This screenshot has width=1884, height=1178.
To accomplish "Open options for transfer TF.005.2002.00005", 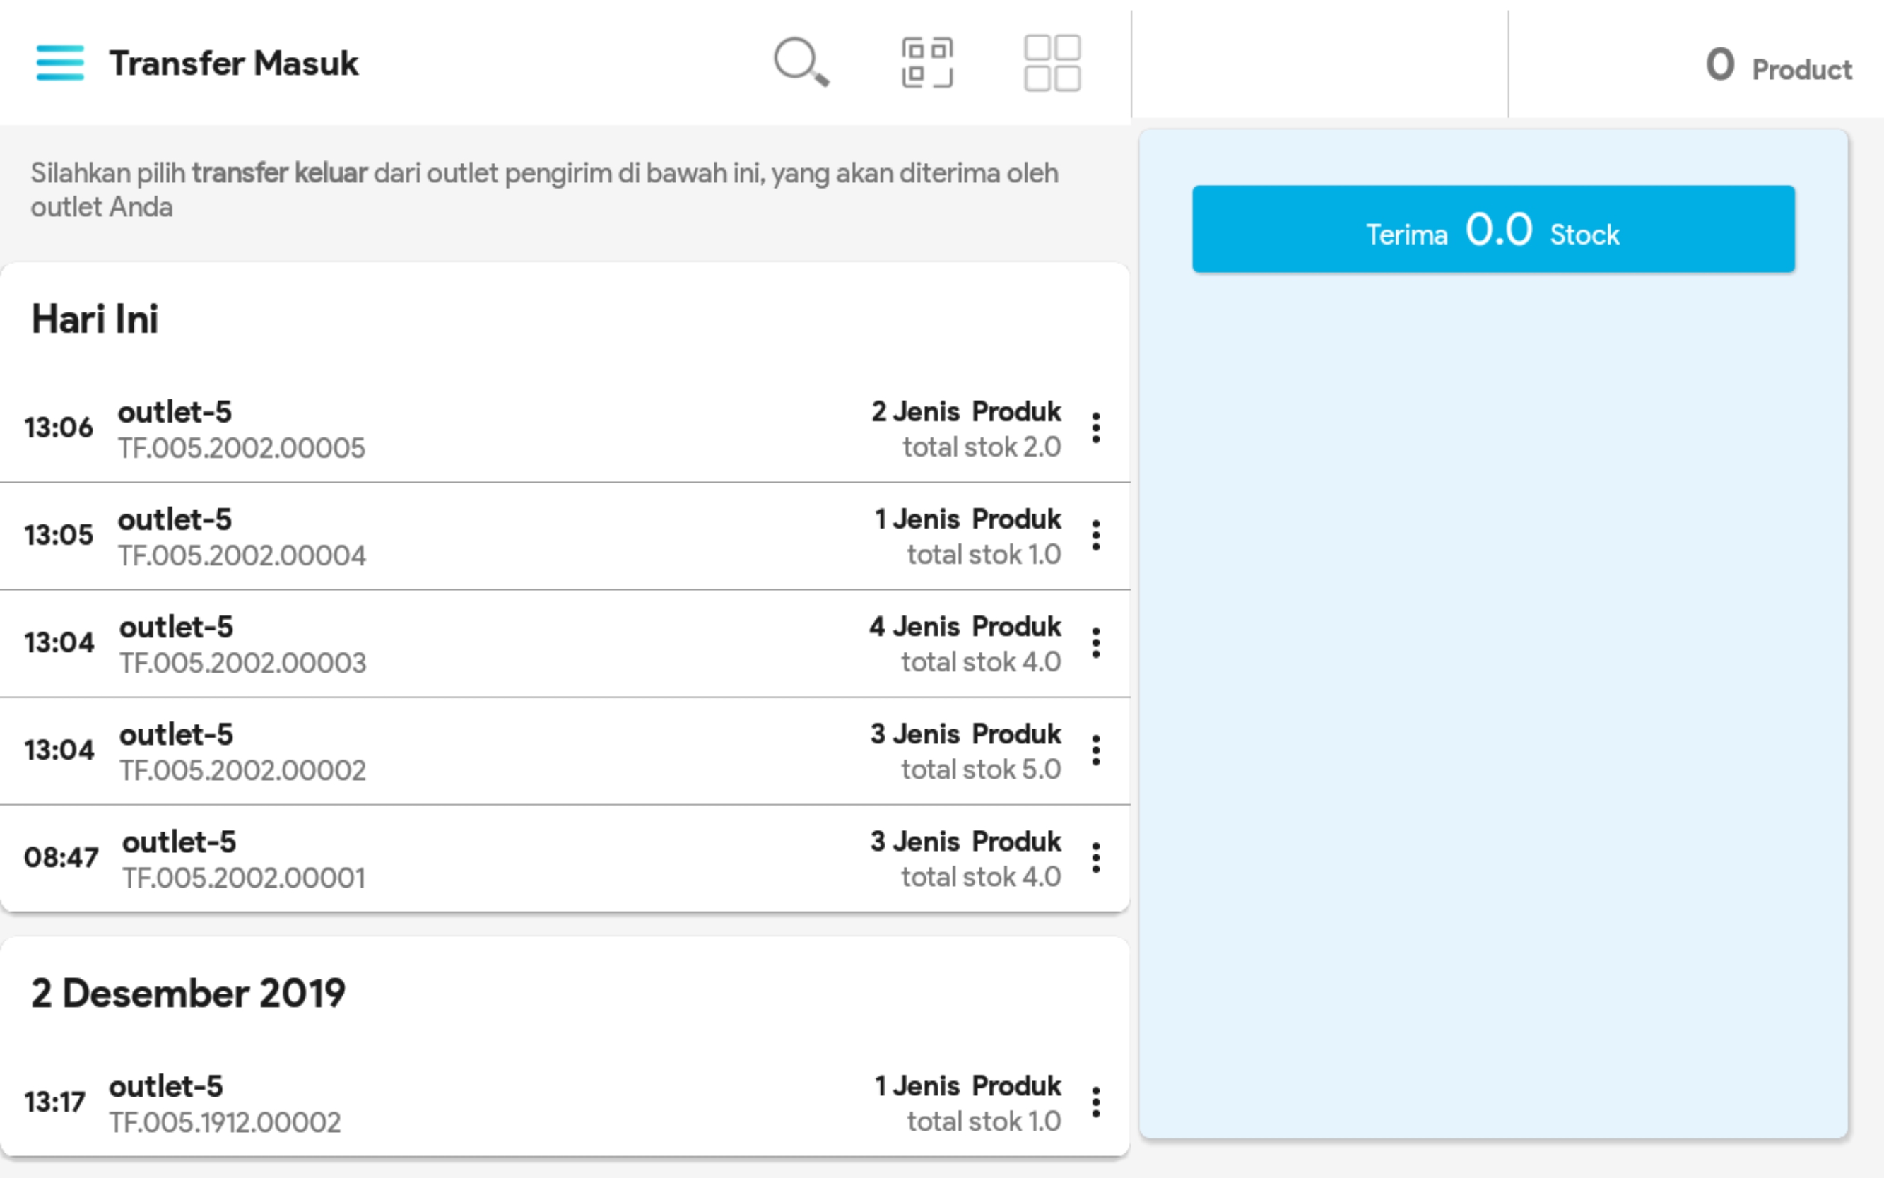I will (1095, 428).
